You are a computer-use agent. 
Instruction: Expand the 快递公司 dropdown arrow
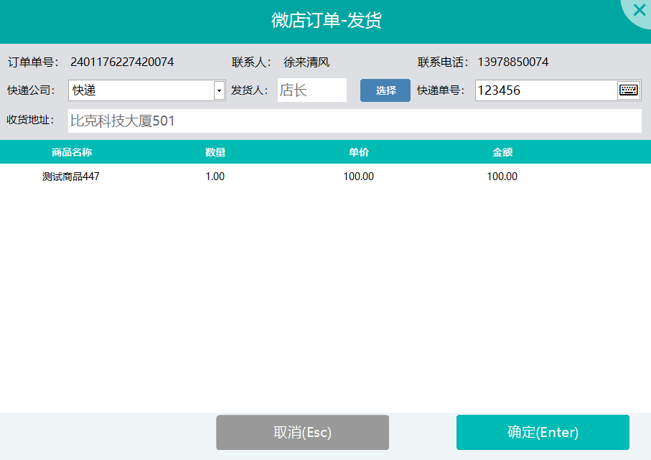(x=219, y=90)
